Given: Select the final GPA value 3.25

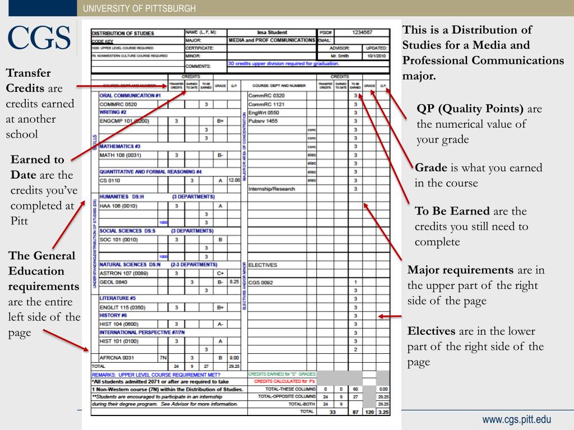Looking at the screenshot, I should [x=383, y=412].
